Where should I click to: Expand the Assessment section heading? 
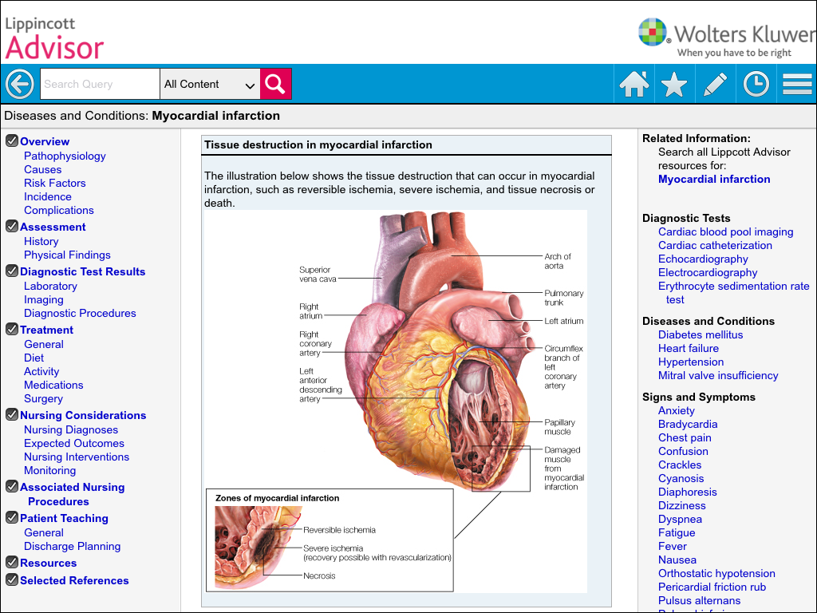pyautogui.click(x=53, y=227)
